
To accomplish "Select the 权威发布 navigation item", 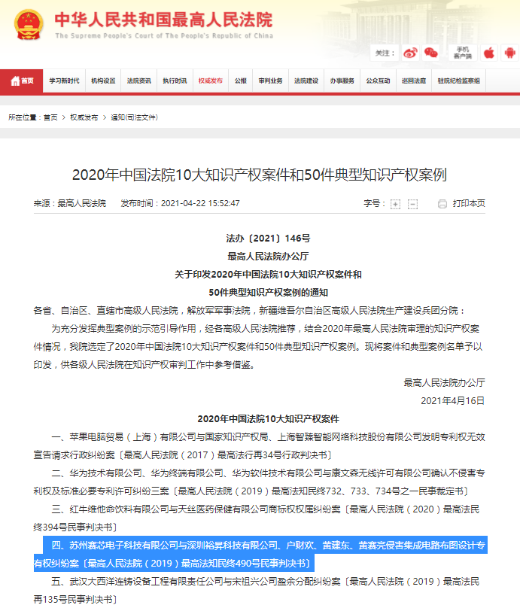I will pos(211,81).
